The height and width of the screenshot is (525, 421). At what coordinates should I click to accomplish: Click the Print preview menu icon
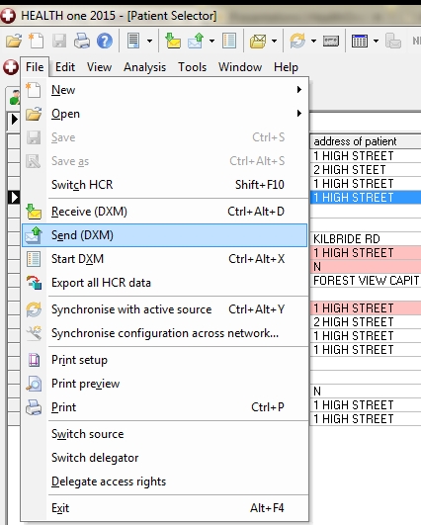click(x=34, y=384)
